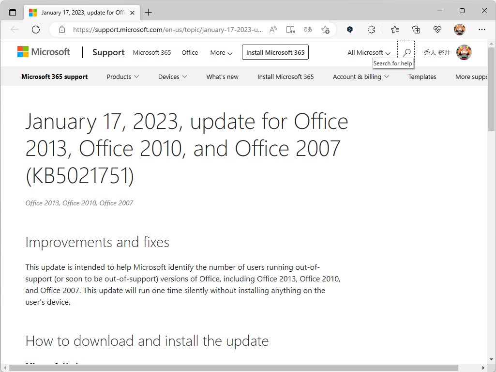The width and height of the screenshot is (496, 372).
Task: Click the vertical scrollbar thumb
Action: 491,89
